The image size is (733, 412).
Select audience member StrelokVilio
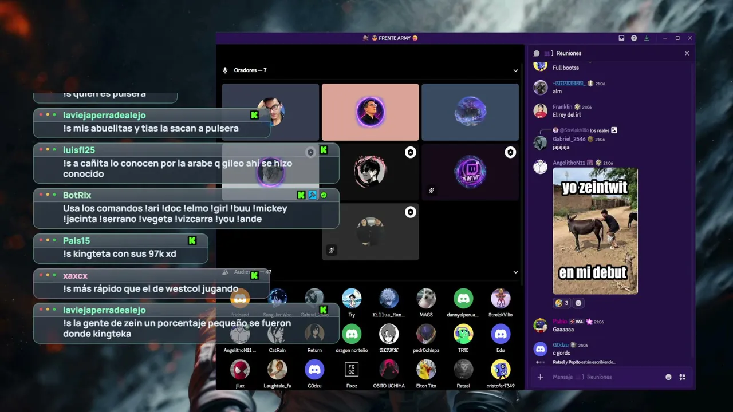pyautogui.click(x=501, y=303)
